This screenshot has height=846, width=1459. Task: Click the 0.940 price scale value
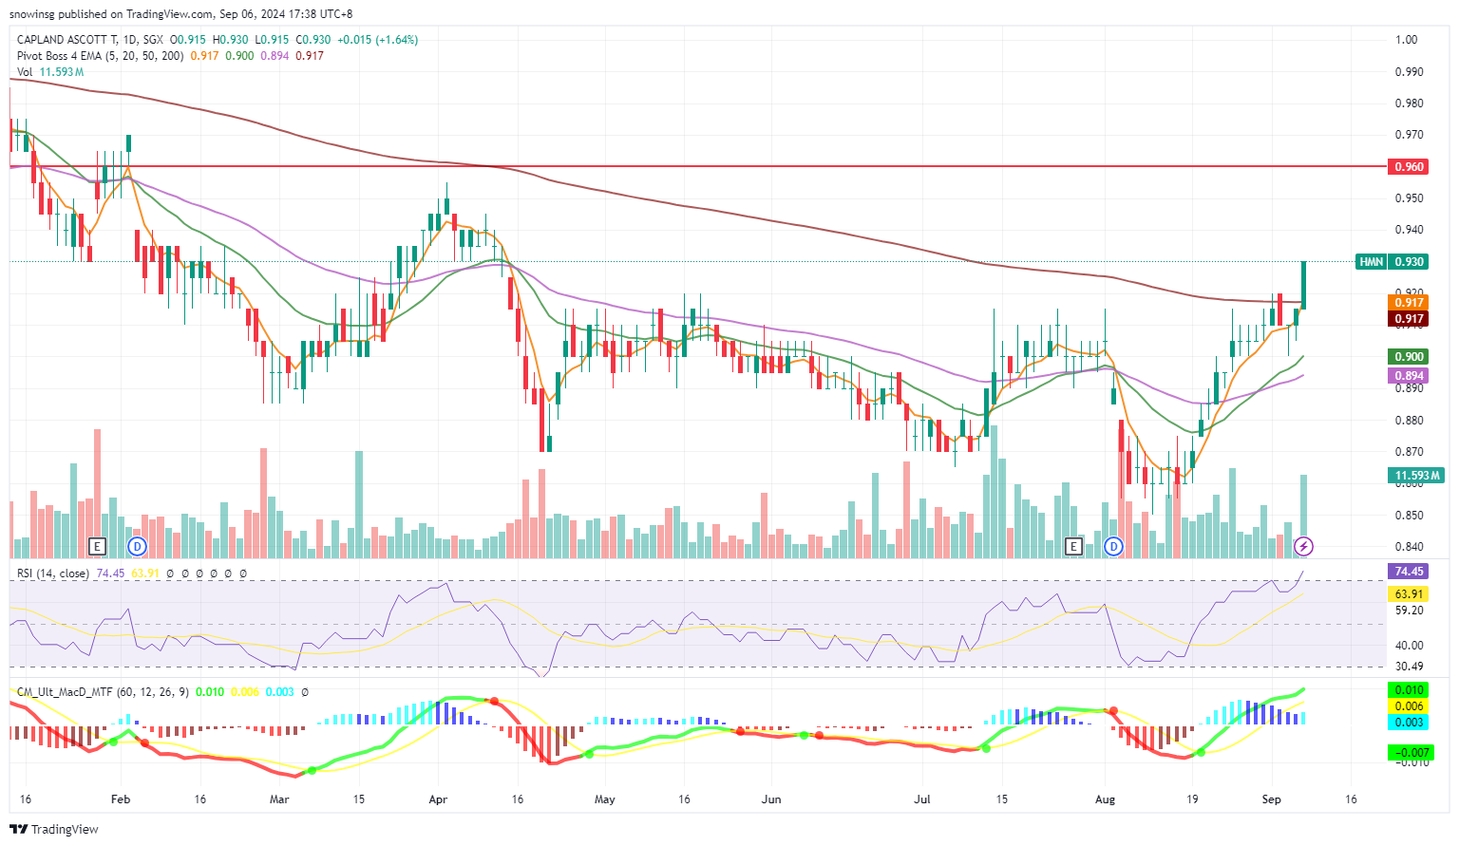(1409, 230)
